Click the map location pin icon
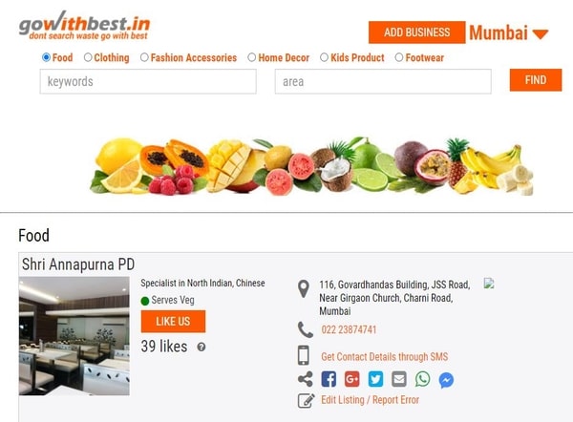The image size is (573, 422). 304,289
